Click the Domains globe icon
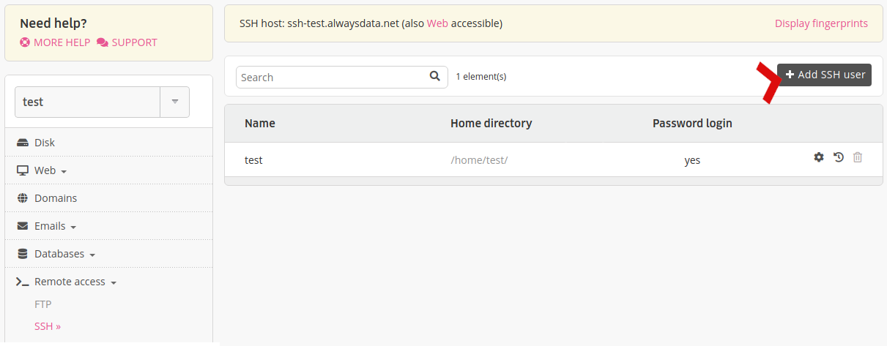The height and width of the screenshot is (346, 887). [x=23, y=198]
